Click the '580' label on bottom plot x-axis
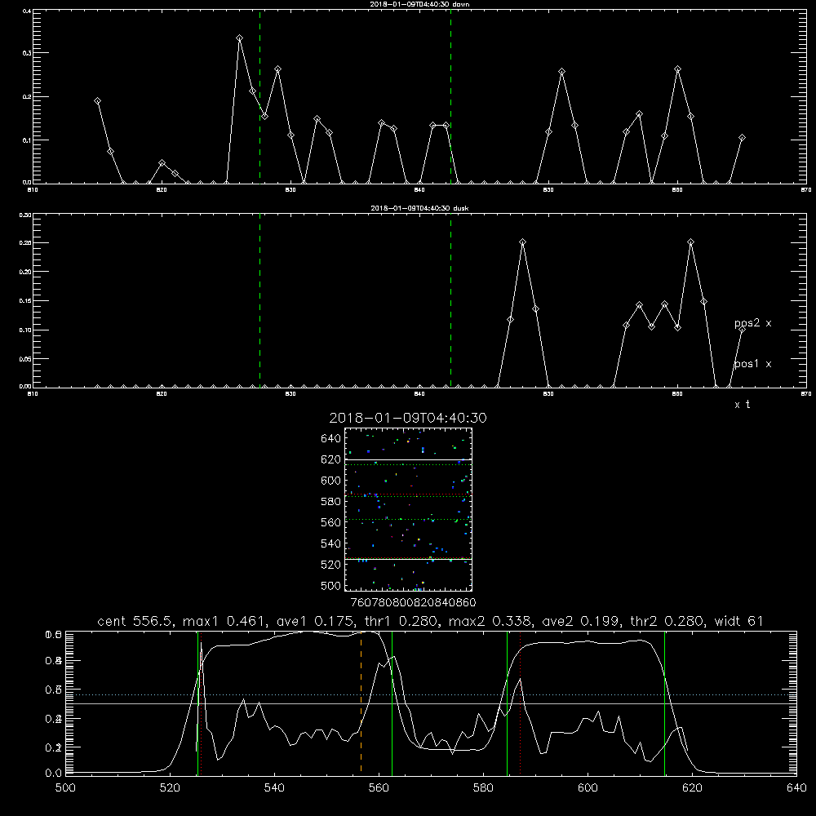Viewport: 816px width, 816px height. [483, 788]
